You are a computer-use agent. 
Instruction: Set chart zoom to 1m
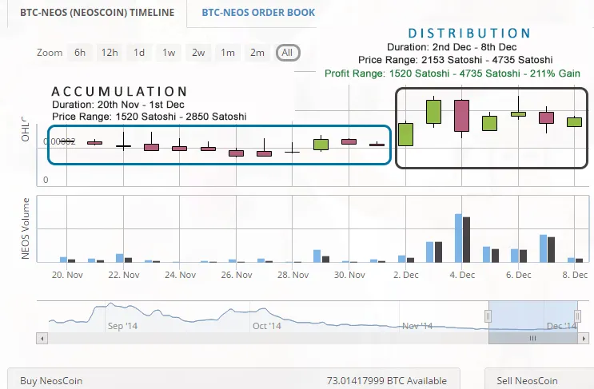[228, 53]
